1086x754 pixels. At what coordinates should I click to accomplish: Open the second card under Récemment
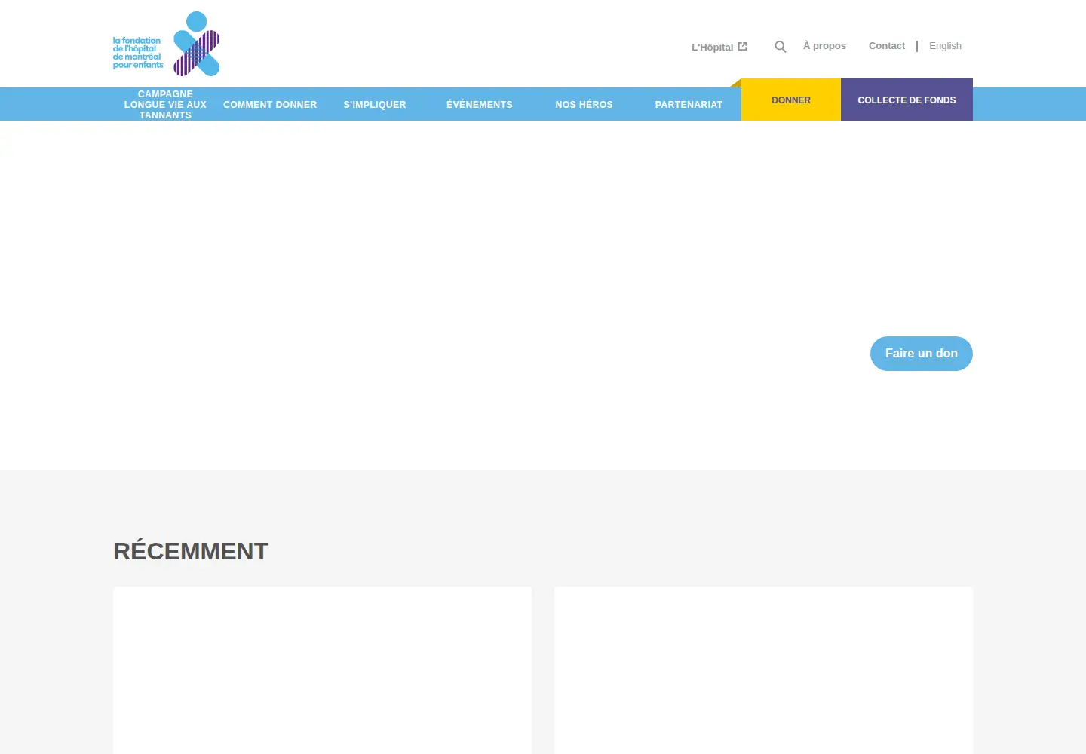click(763, 670)
